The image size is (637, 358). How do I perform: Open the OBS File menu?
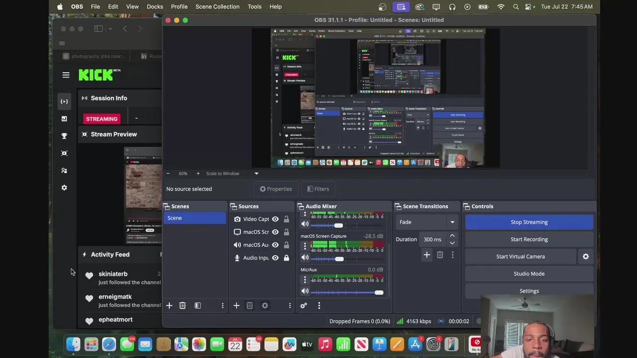[95, 6]
